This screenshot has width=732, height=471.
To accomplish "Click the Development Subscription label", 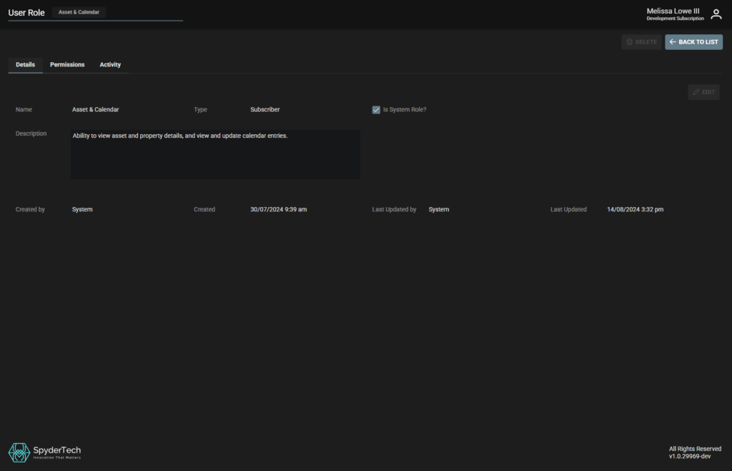I will [675, 19].
